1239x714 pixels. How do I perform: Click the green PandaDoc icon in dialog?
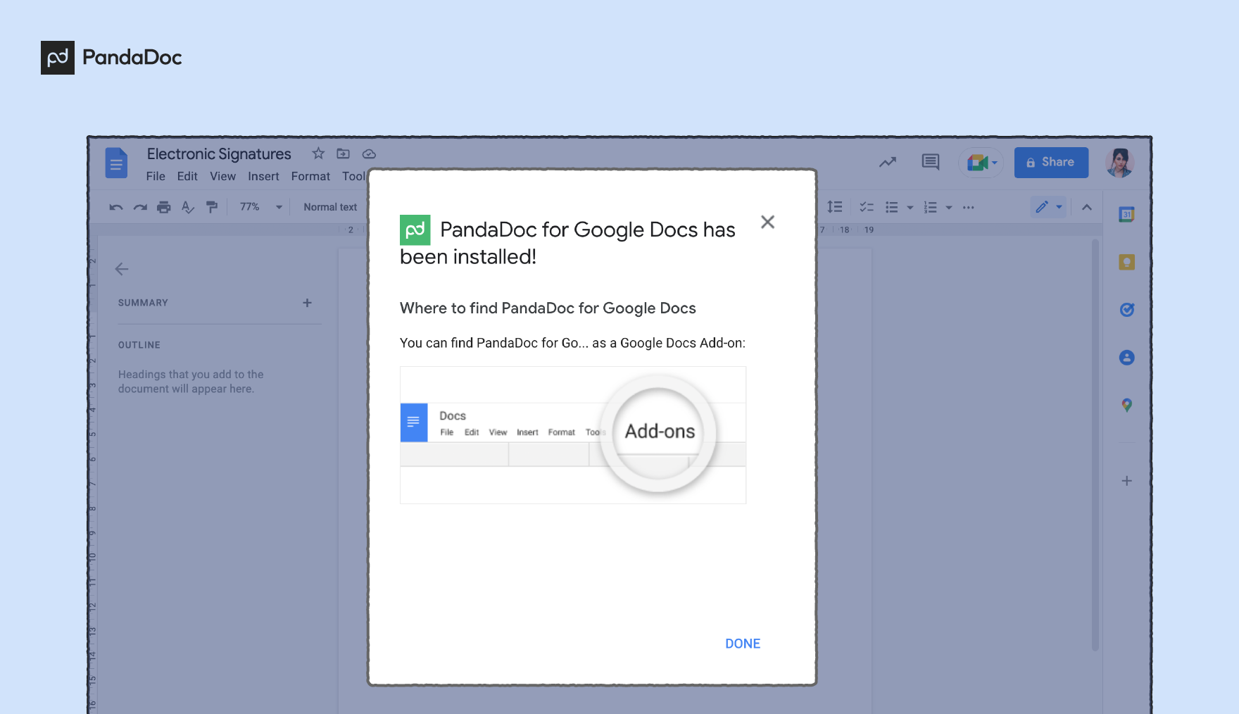tap(415, 230)
